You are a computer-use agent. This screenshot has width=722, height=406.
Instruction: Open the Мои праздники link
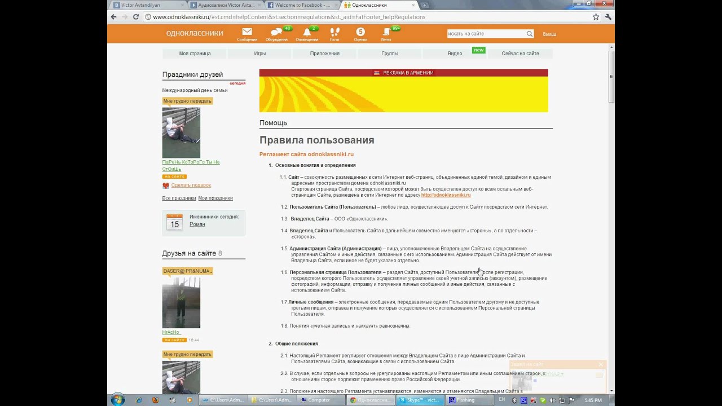click(x=215, y=198)
